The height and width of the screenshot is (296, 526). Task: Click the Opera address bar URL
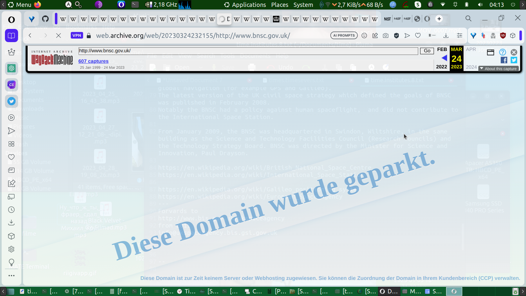click(x=193, y=36)
